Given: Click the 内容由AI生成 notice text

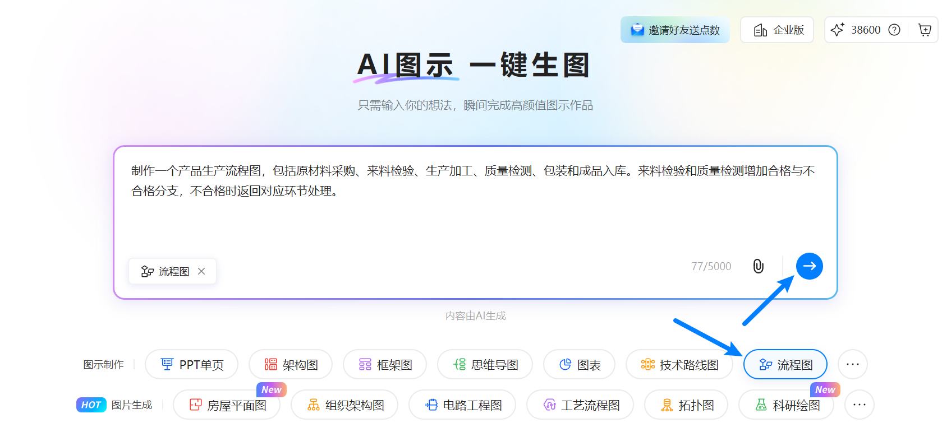Looking at the screenshot, I should [476, 316].
